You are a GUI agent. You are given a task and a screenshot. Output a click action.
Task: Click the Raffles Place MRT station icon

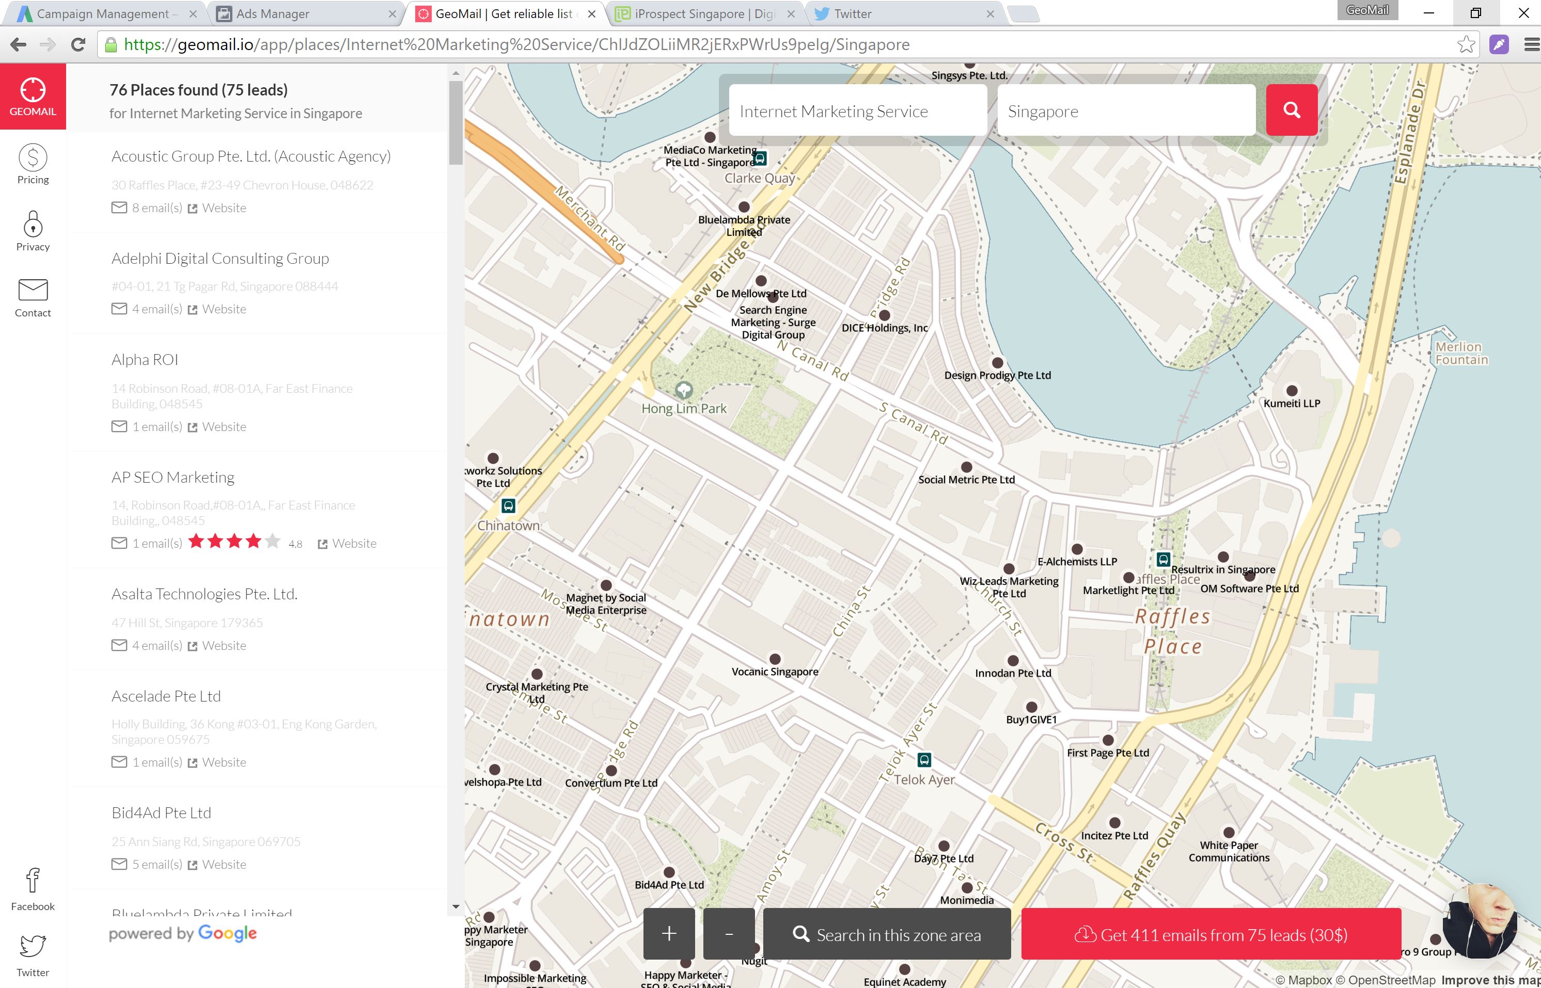[1163, 559]
